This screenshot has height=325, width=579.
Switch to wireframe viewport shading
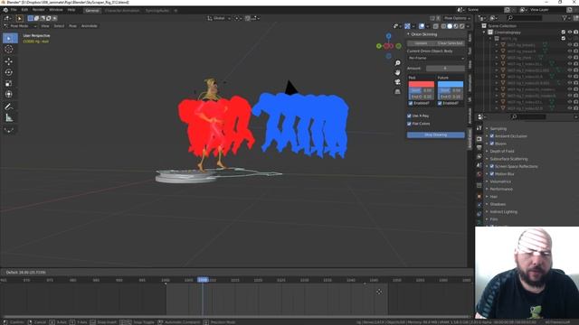click(x=443, y=26)
